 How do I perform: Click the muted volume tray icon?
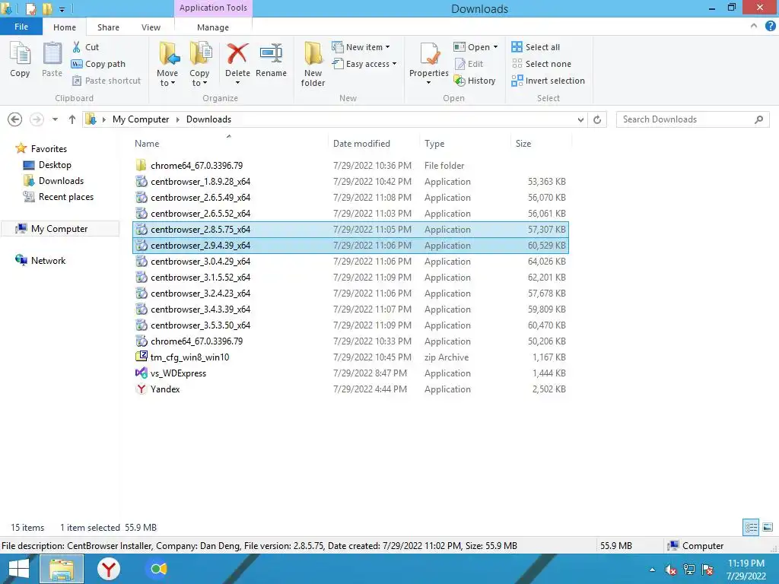click(x=670, y=570)
